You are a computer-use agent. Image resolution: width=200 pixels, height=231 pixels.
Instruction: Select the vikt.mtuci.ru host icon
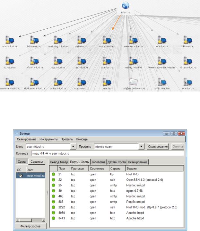point(188,40)
